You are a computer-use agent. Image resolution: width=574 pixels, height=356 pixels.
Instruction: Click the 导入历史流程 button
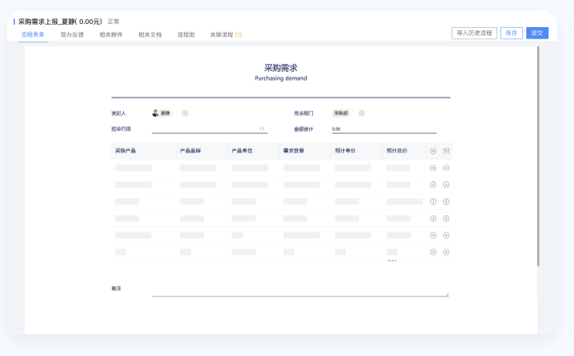coord(474,33)
